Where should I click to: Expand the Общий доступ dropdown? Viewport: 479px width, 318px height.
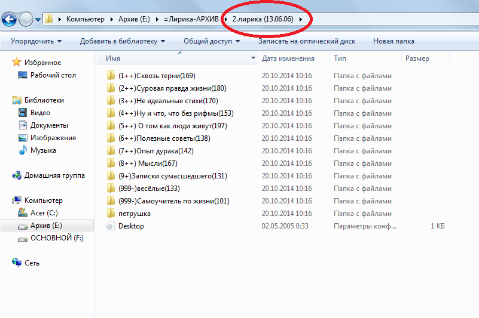[212, 41]
